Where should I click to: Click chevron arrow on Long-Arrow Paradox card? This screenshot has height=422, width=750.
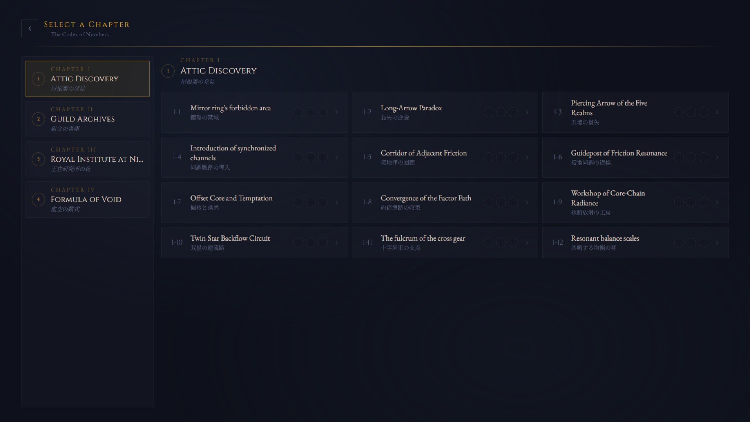527,113
